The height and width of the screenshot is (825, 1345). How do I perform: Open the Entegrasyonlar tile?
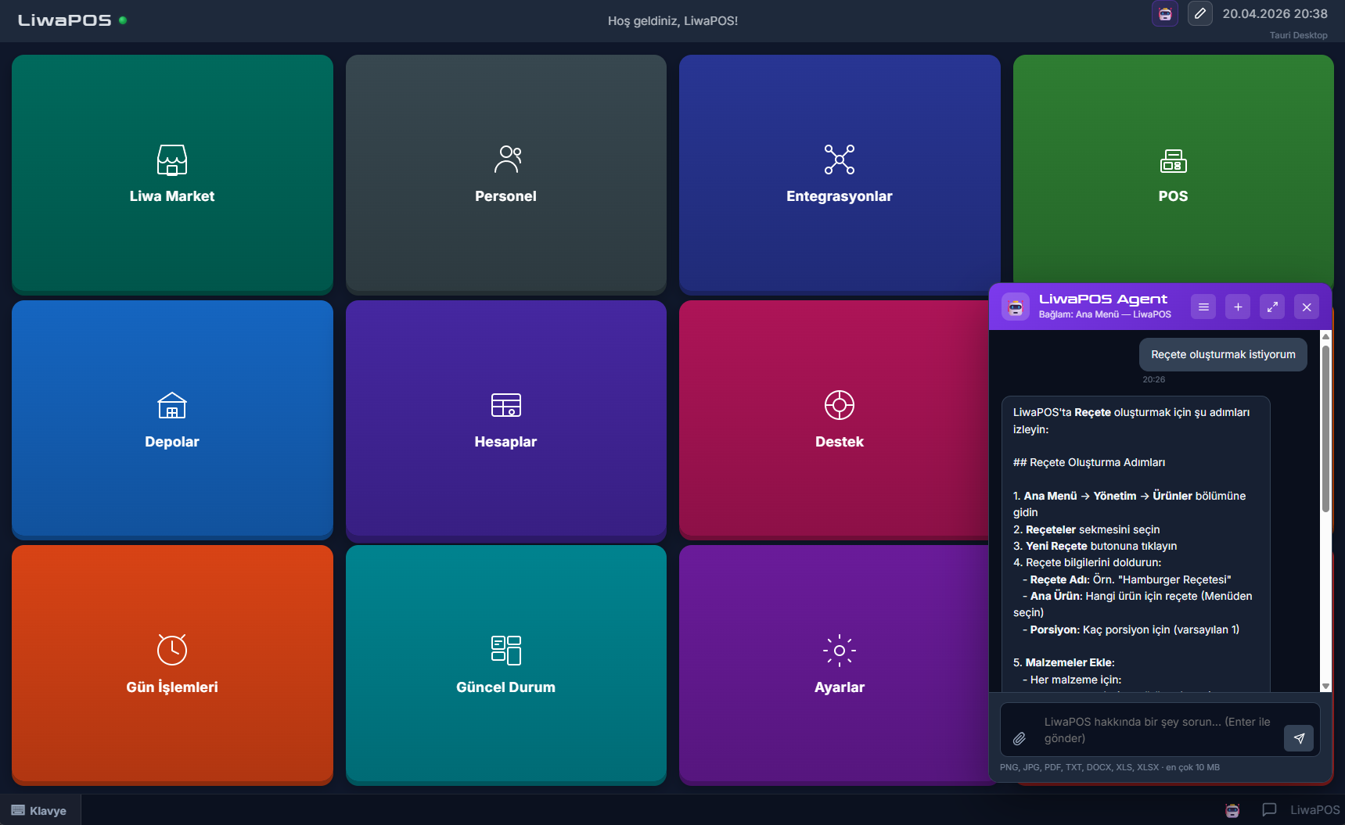[x=839, y=174]
